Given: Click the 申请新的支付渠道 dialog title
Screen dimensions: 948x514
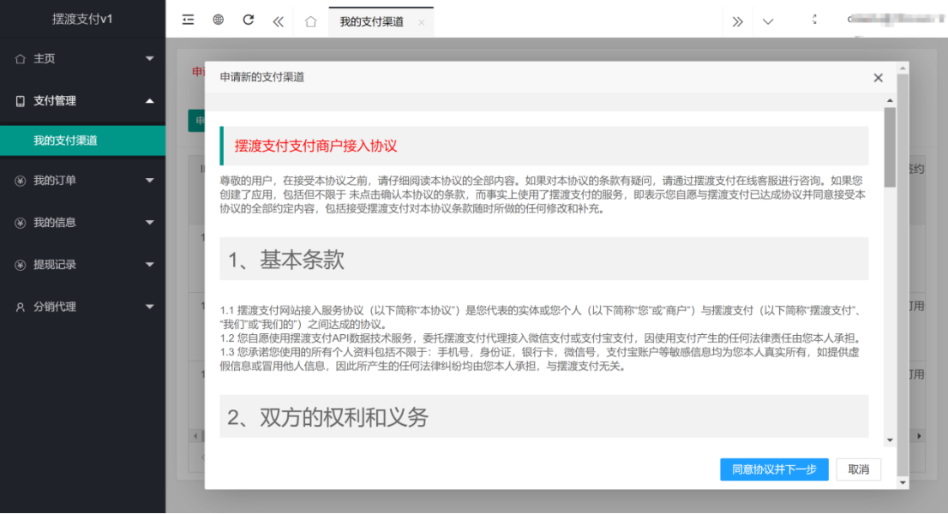Looking at the screenshot, I should point(261,77).
